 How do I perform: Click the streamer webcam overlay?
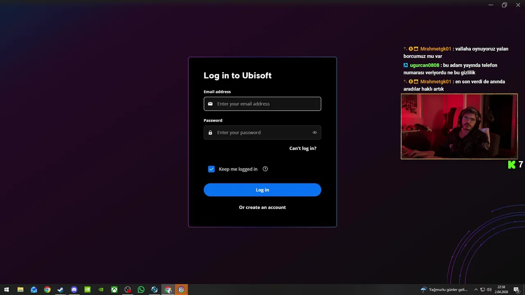(x=459, y=126)
